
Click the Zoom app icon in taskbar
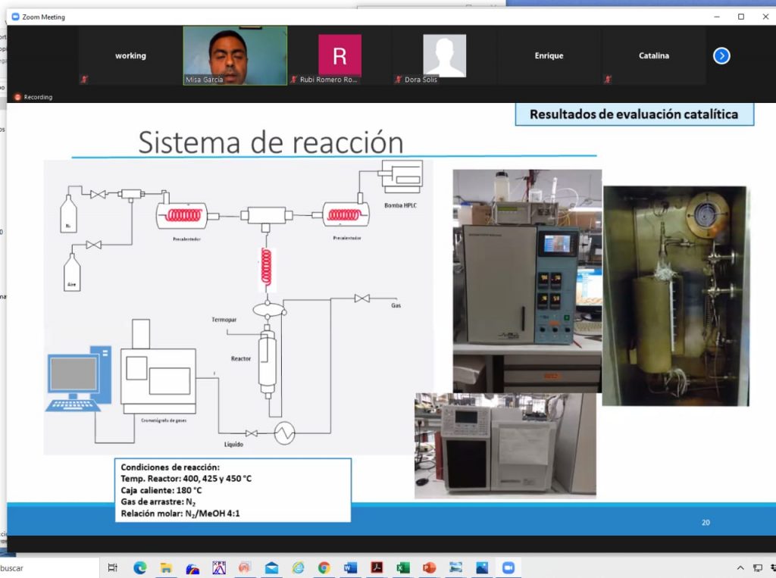pyautogui.click(x=508, y=567)
